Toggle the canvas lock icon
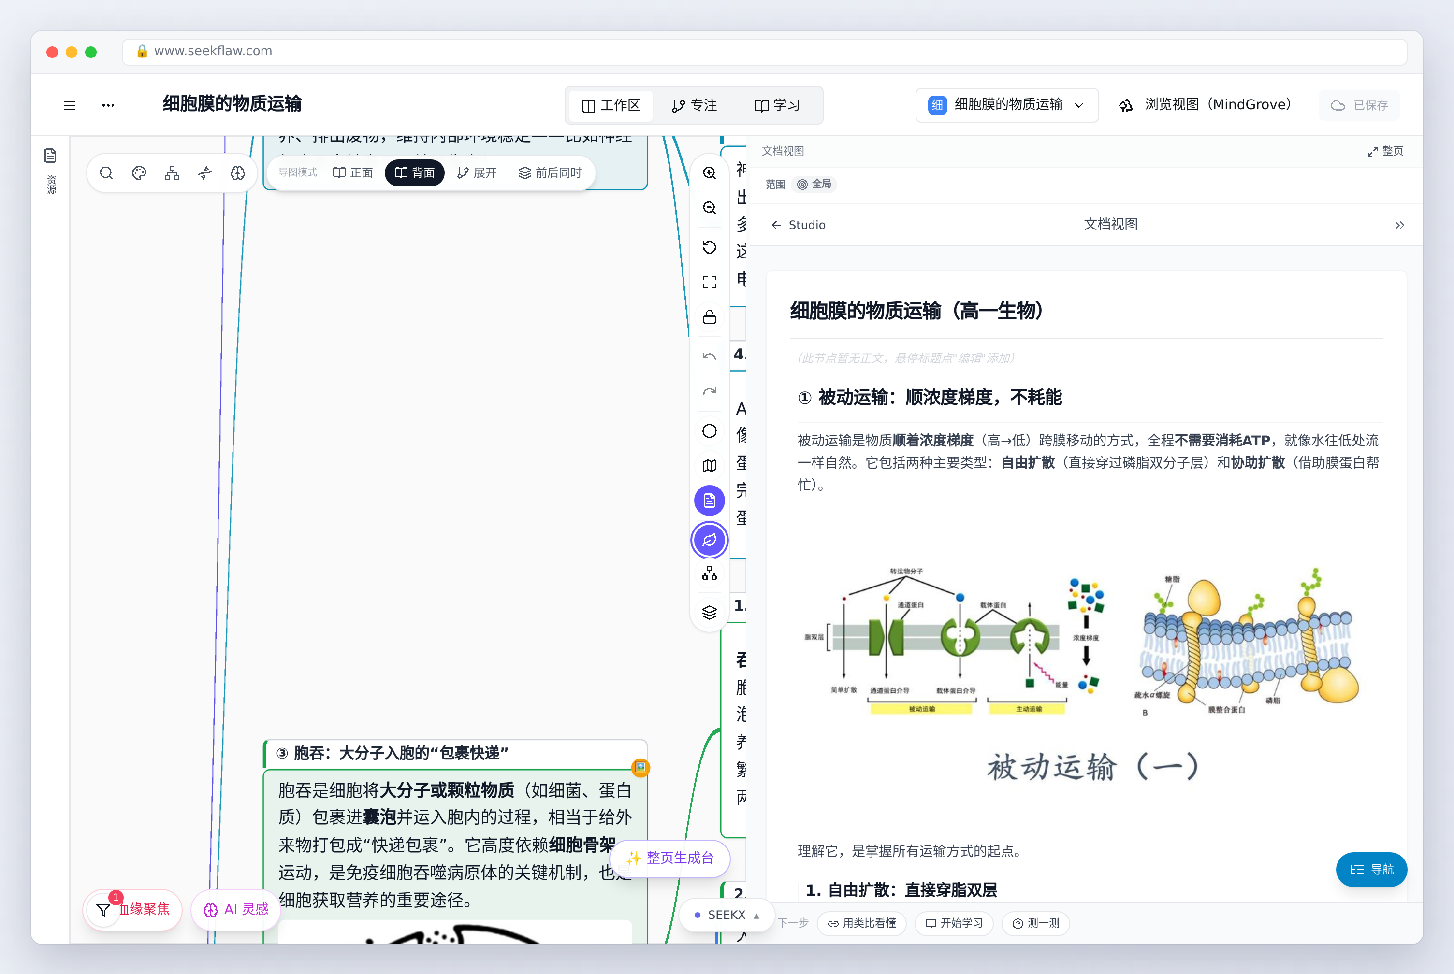1454x974 pixels. (710, 317)
